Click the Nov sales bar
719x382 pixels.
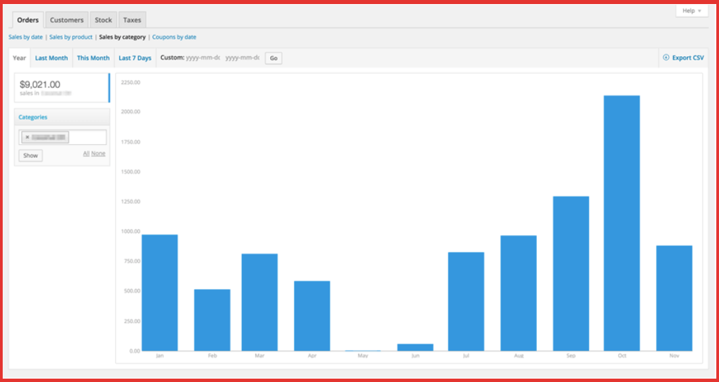674,298
